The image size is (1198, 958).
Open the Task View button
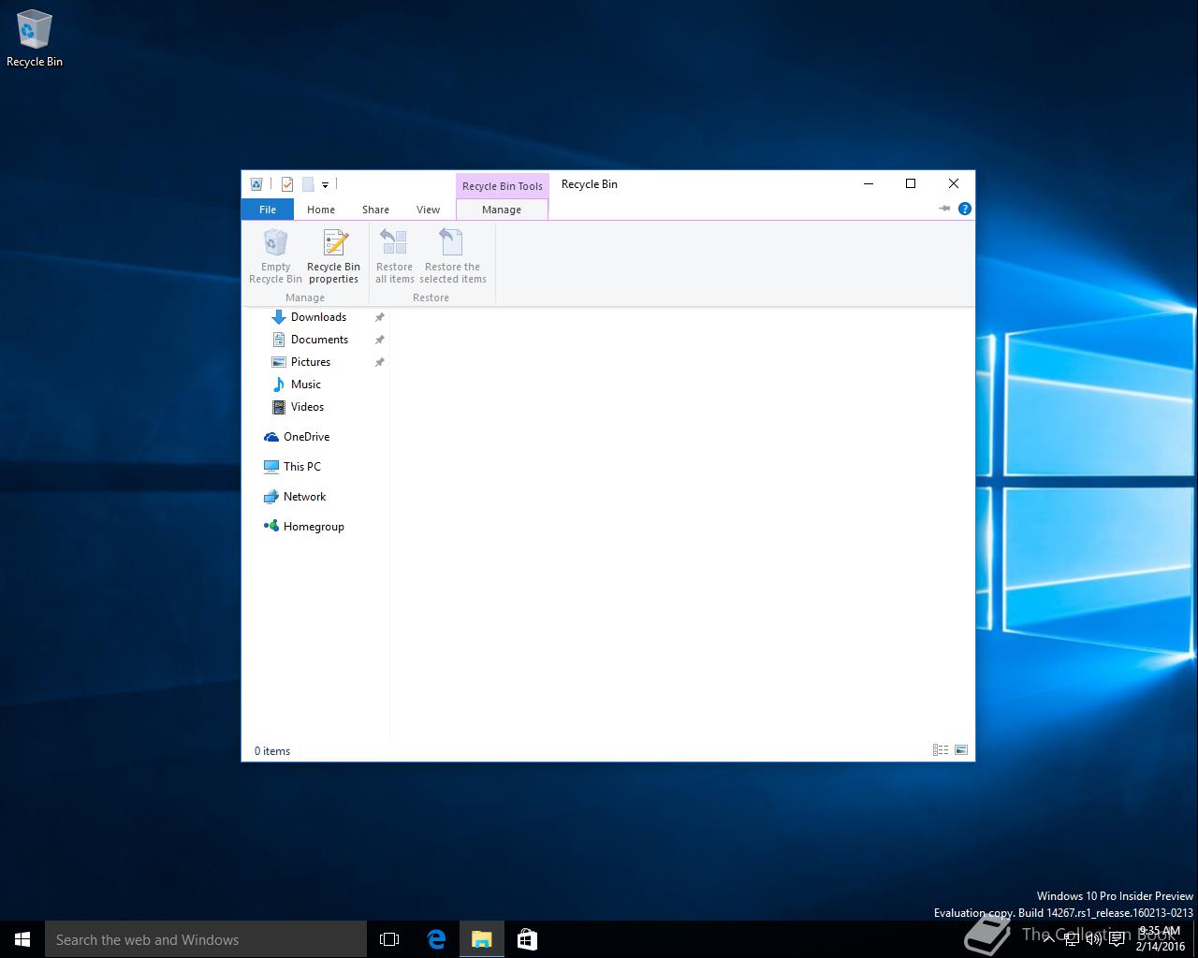tap(389, 939)
